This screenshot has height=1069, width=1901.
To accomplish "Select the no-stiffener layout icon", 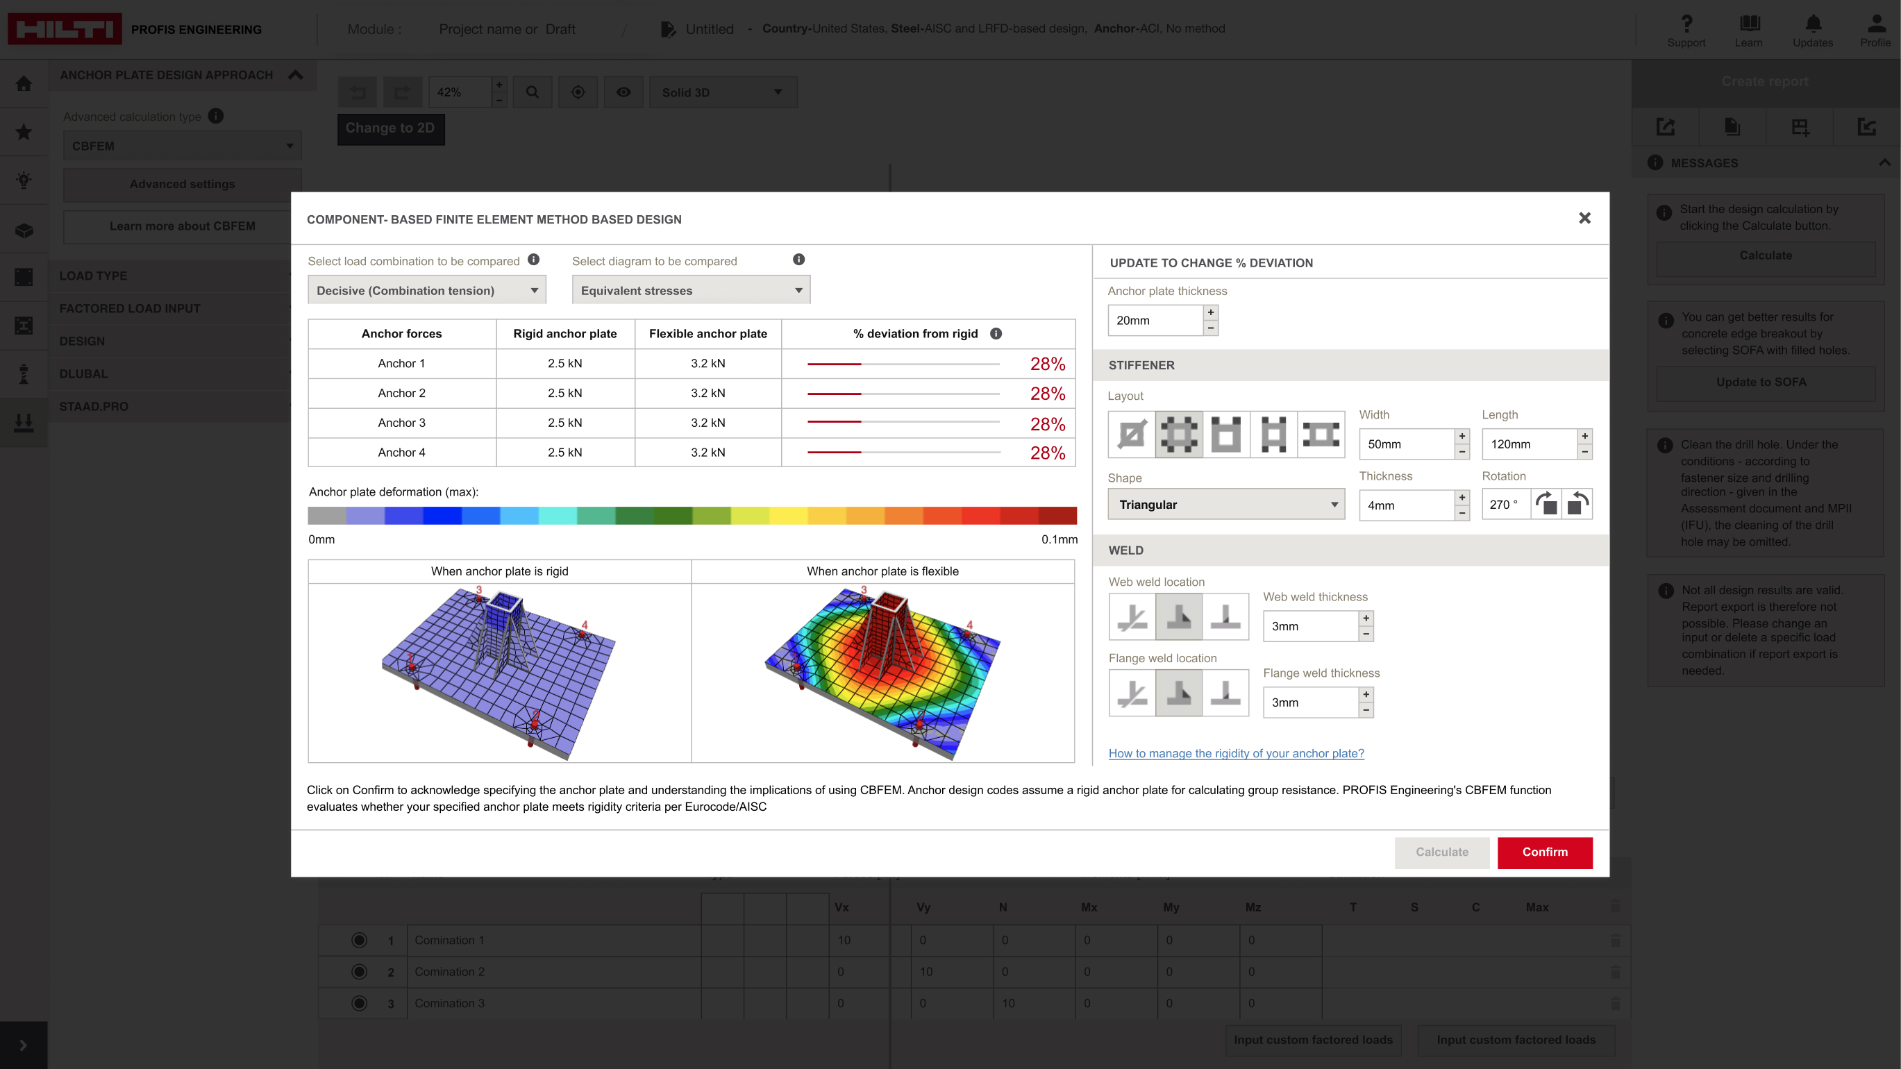I will tap(1131, 434).
